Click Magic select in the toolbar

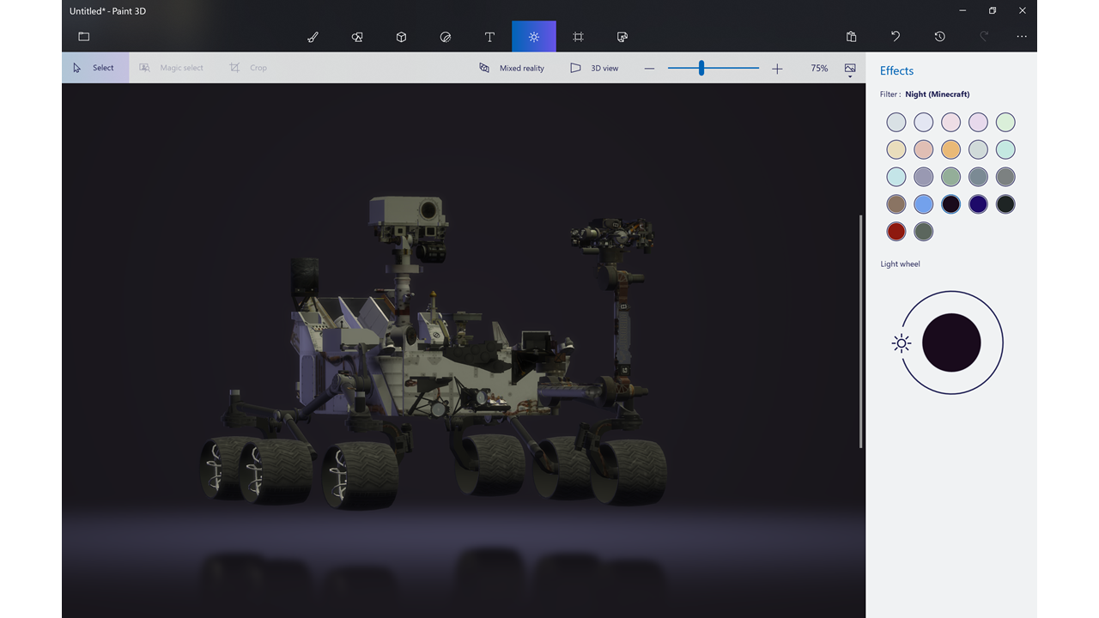172,68
